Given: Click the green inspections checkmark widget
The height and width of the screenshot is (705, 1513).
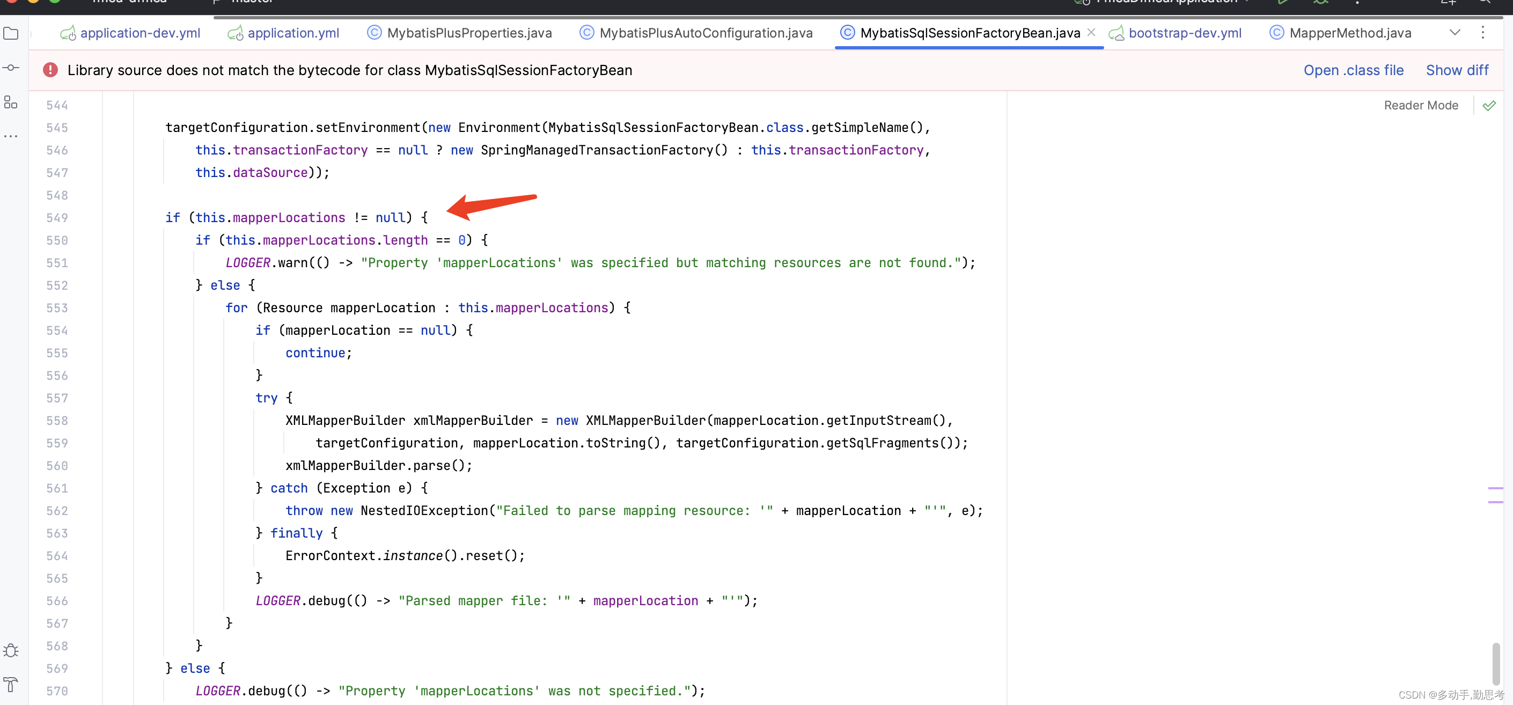Looking at the screenshot, I should point(1489,106).
